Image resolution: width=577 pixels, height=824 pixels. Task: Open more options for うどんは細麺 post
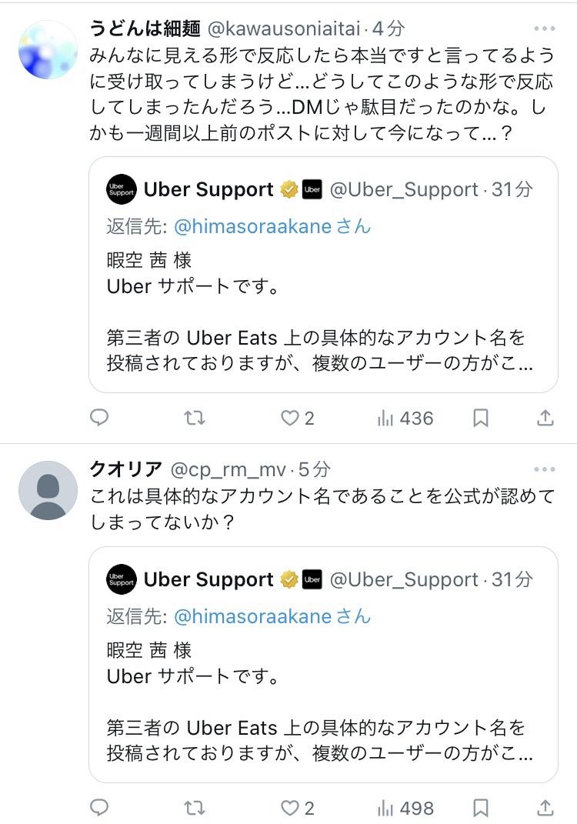pyautogui.click(x=544, y=29)
